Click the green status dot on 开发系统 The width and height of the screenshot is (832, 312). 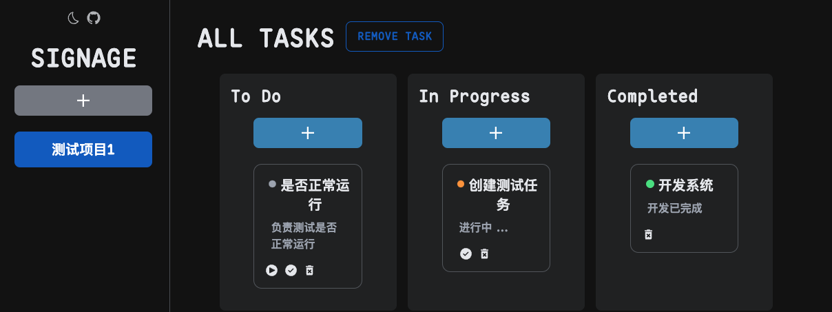click(649, 184)
